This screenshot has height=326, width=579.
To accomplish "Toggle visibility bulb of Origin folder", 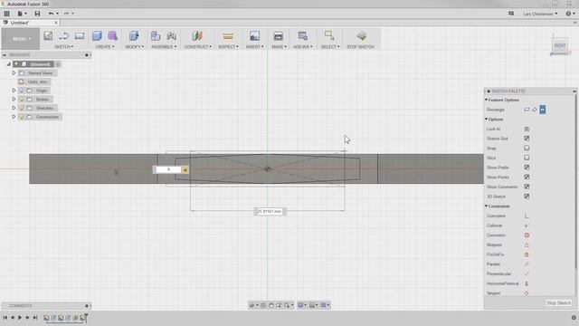I will 22,91.
